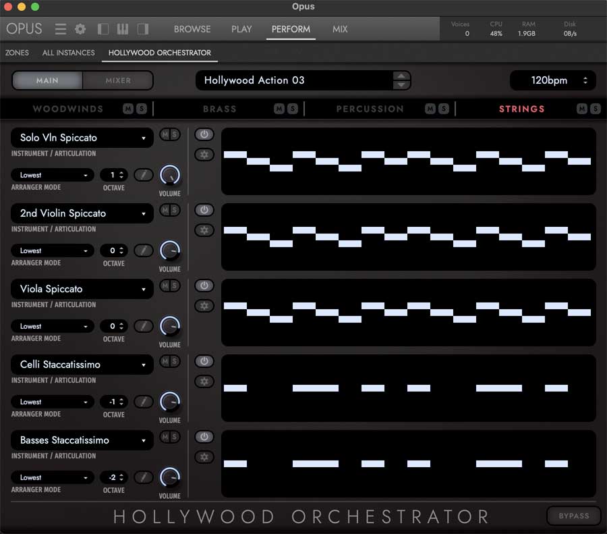Viewport: 607px width, 534px height.
Task: Solo the Percussion section
Action: 444,109
